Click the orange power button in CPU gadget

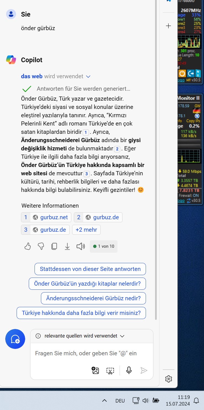pyautogui.click(x=182, y=73)
